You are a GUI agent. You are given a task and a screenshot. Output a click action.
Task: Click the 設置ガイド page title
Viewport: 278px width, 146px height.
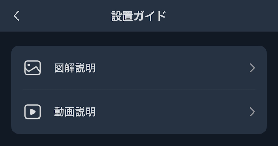(139, 16)
